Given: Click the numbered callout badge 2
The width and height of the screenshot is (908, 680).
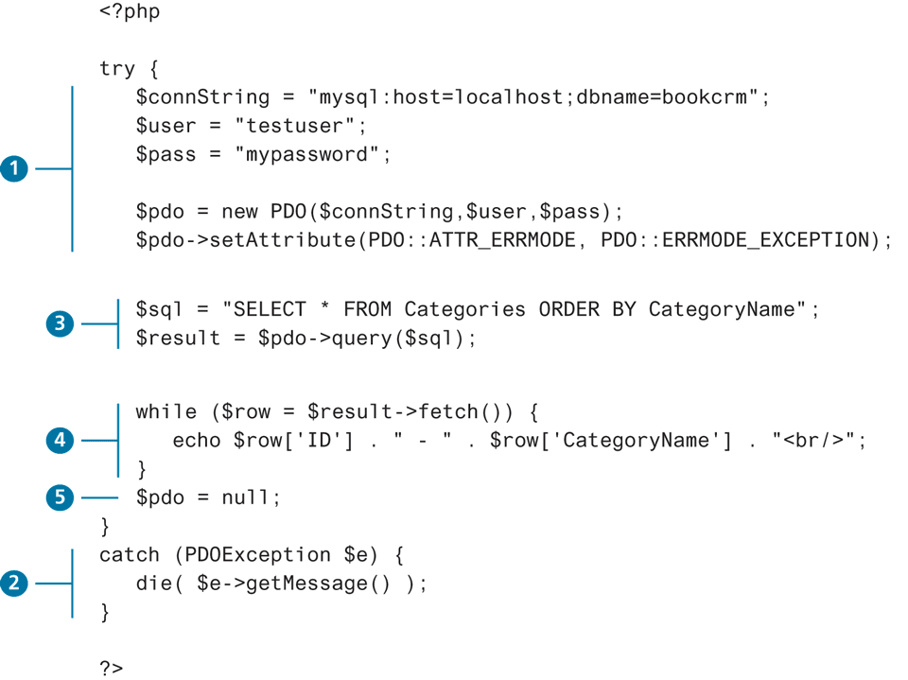Looking at the screenshot, I should 14,584.
